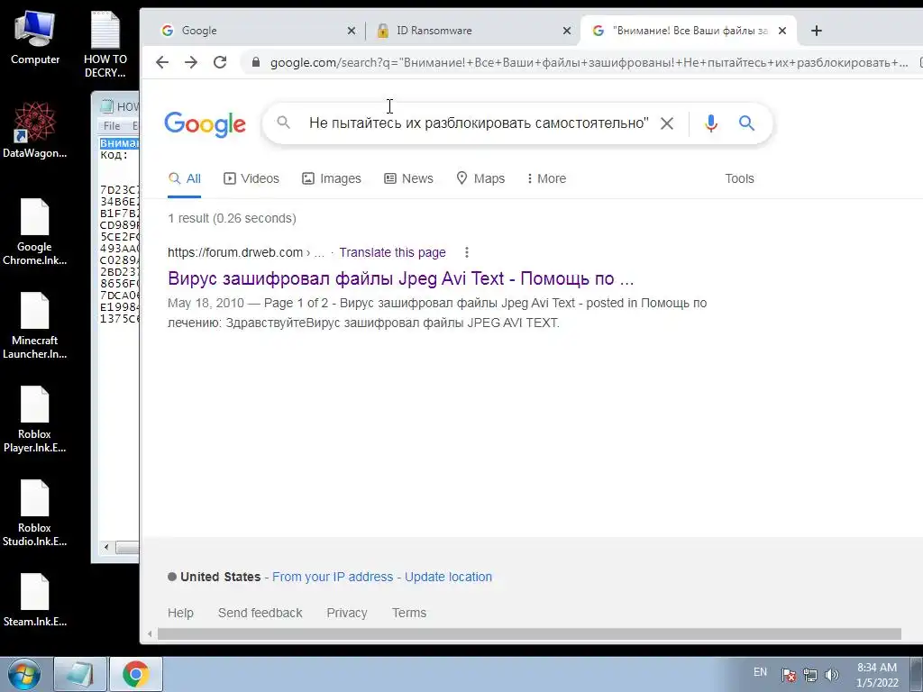Click the grey magnifier inside the search box
The image size is (923, 692).
pyautogui.click(x=283, y=123)
